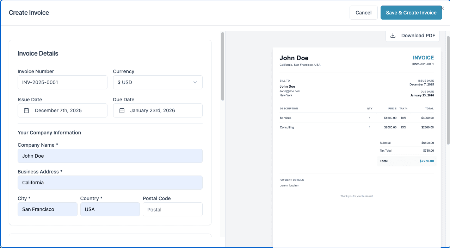
Task: Click the Business Address field showing California
Action: [x=110, y=182]
